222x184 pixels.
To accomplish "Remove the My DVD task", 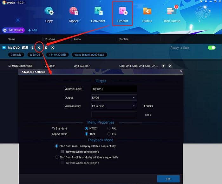I will tap(53, 48).
